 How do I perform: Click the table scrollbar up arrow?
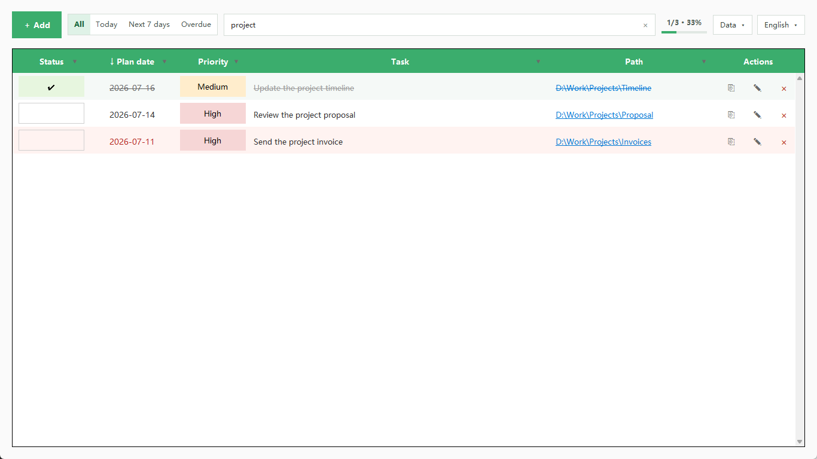click(800, 78)
